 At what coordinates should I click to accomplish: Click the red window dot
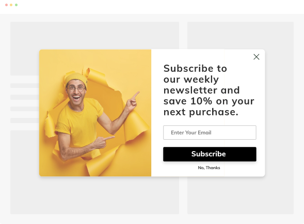[6, 5]
